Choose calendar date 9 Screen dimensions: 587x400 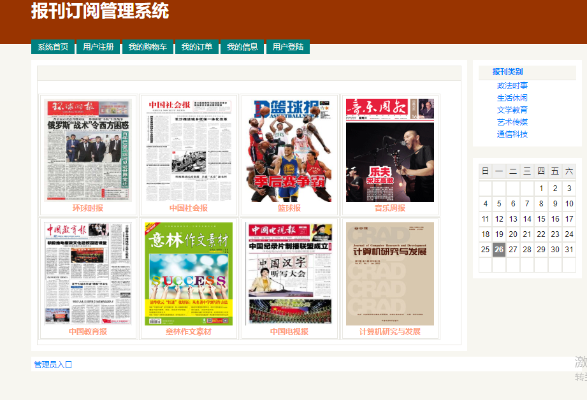coord(555,204)
